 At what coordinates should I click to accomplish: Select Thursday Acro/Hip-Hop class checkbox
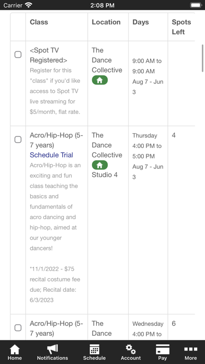(18, 140)
